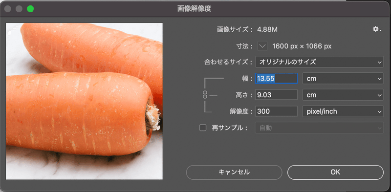Change the 高さ unit dropdown from cm
Image resolution: width=391 pixels, height=192 pixels.
(343, 95)
